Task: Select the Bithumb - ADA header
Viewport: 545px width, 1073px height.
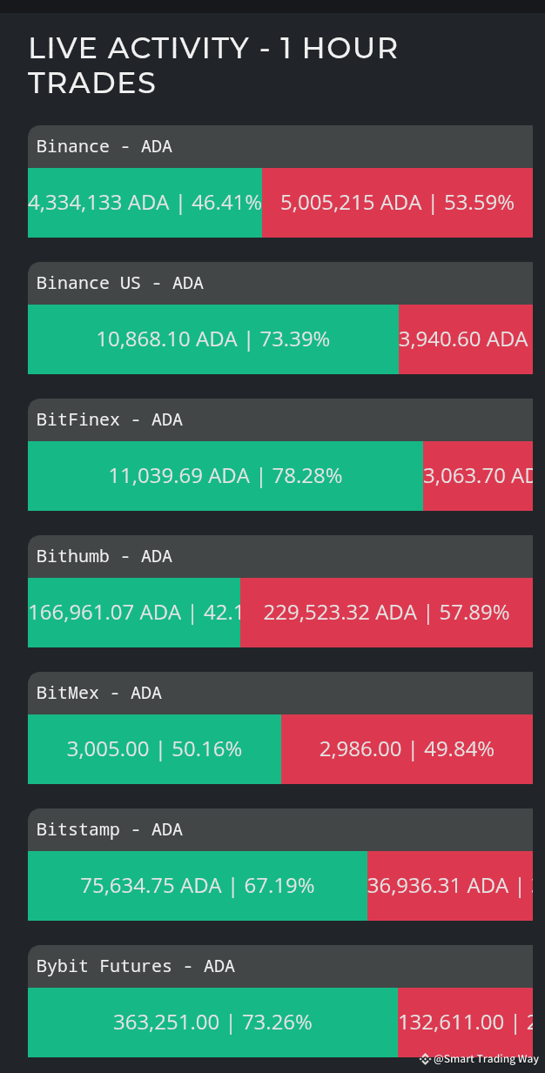Action: pyautogui.click(x=280, y=556)
